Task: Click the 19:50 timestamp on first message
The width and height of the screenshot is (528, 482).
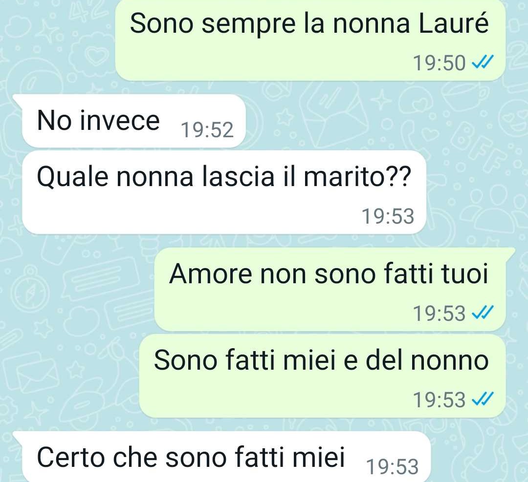Action: pyautogui.click(x=439, y=63)
